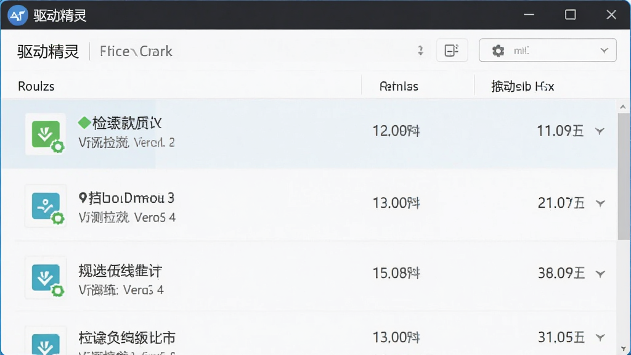Click the vertical scrollbar thumb
Viewport: 631px width, 355px height.
(624, 176)
